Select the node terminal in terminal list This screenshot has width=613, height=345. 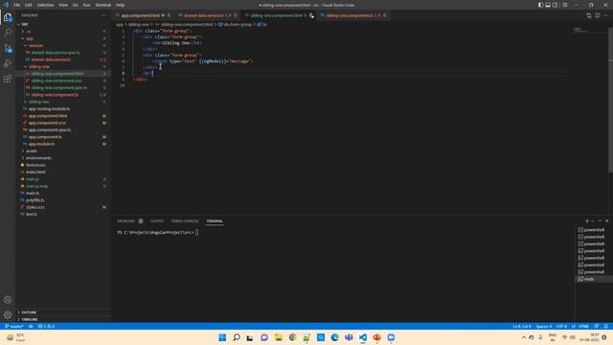(594, 279)
